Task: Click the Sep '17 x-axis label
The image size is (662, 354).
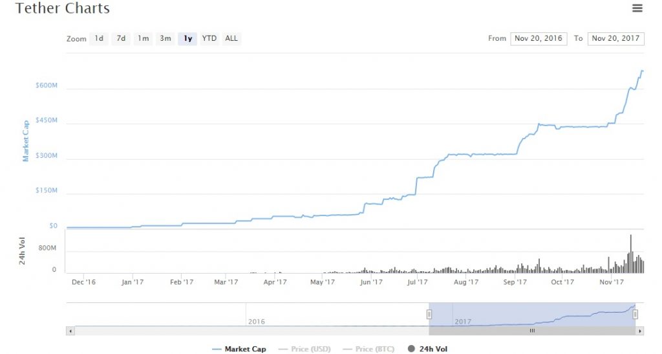Action: coord(515,282)
